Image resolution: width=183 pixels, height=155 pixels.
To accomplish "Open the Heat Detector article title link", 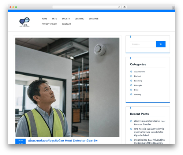I will [63, 141].
